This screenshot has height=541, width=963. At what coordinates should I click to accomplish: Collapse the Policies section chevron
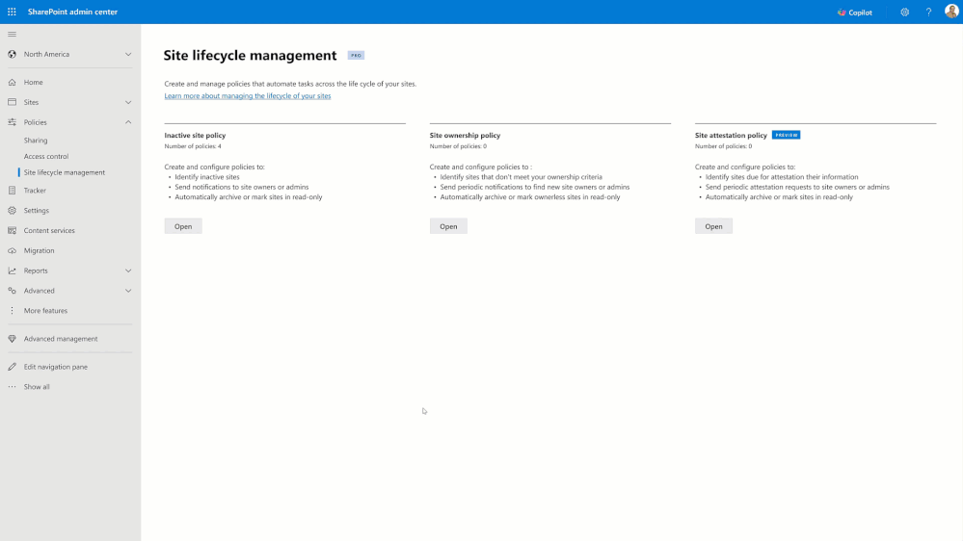[x=128, y=122]
